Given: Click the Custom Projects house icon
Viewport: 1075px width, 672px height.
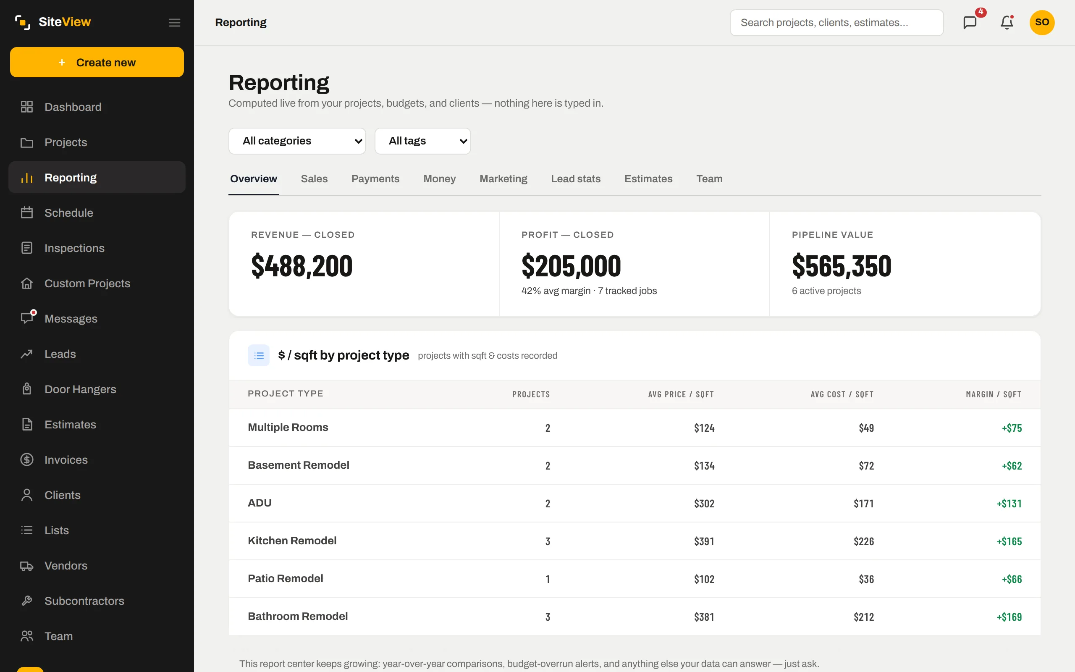Looking at the screenshot, I should point(26,283).
